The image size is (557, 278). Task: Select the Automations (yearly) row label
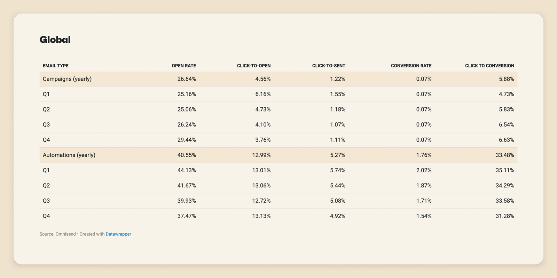69,155
